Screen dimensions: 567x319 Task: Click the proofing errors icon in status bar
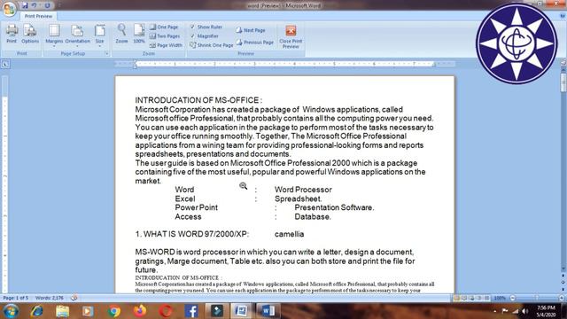tap(74, 298)
